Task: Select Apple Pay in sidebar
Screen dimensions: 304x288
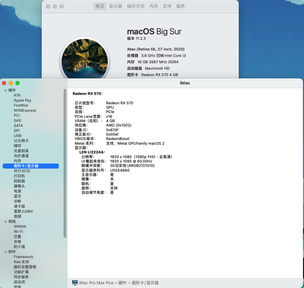Action: (x=23, y=100)
